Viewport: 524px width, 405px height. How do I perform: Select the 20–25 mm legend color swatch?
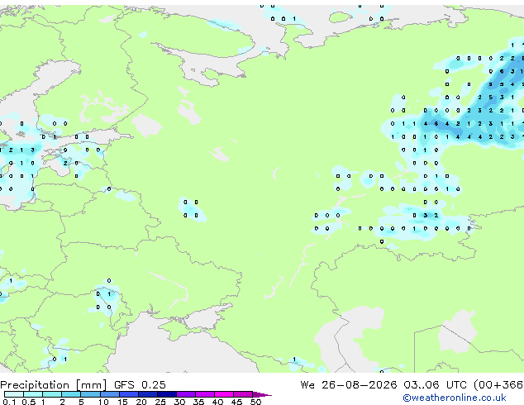tap(147, 394)
